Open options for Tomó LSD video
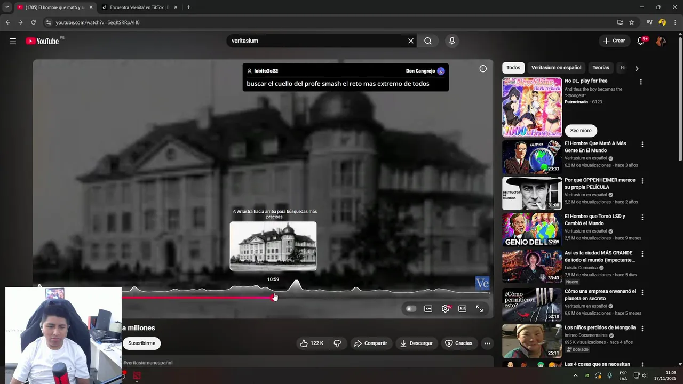Viewport: 683px width, 384px height. point(642,218)
